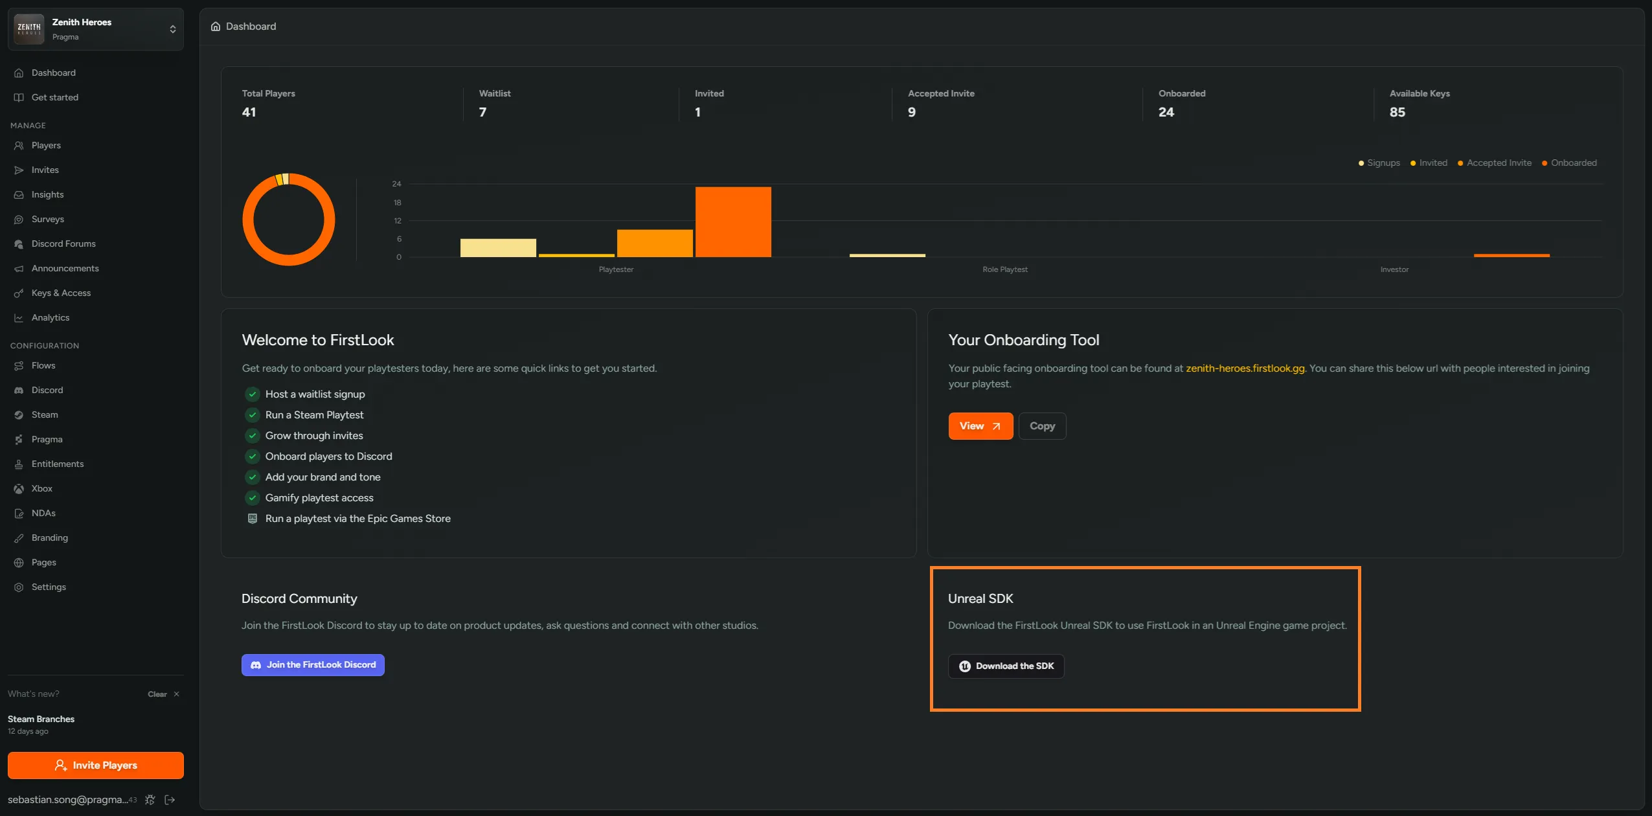Open the Discord Forums sidebar item

pyautogui.click(x=63, y=244)
